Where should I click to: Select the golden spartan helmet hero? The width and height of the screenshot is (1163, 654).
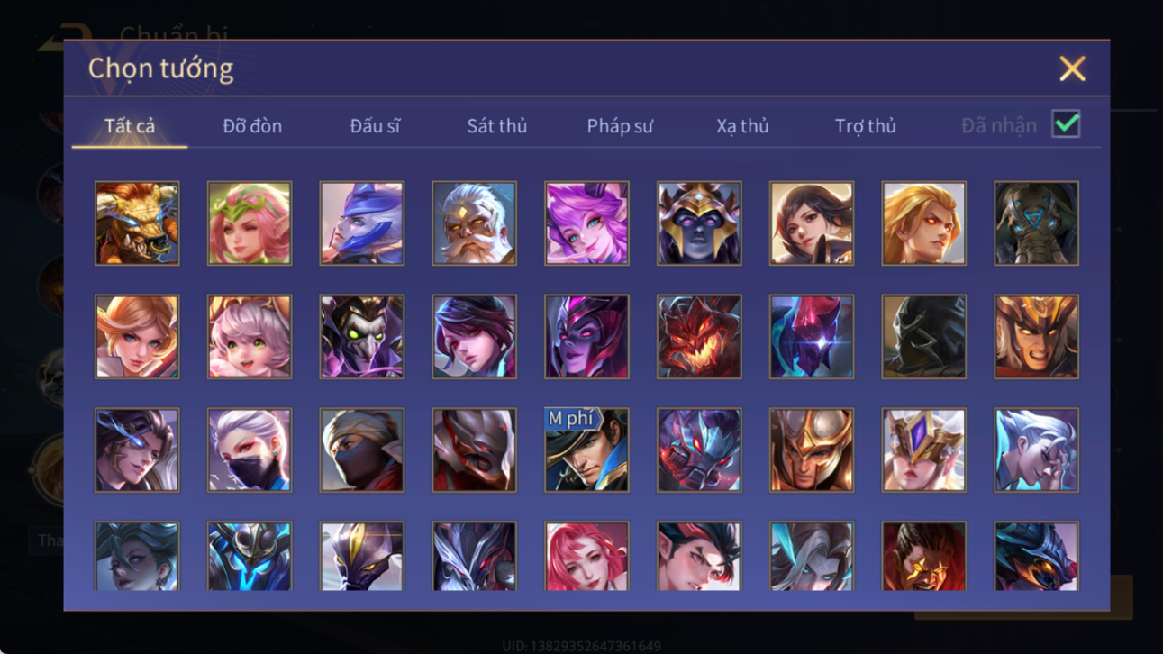(811, 450)
